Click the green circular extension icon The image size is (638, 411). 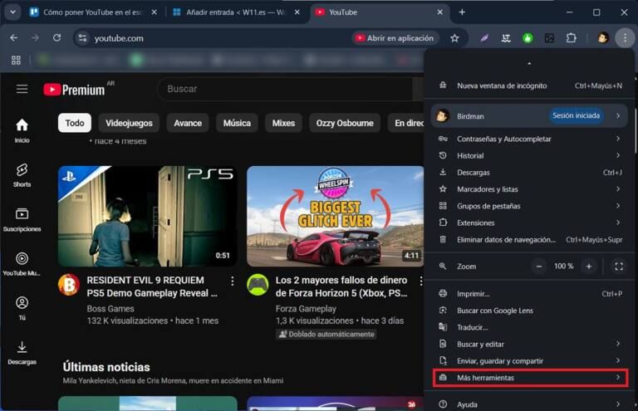tap(528, 38)
